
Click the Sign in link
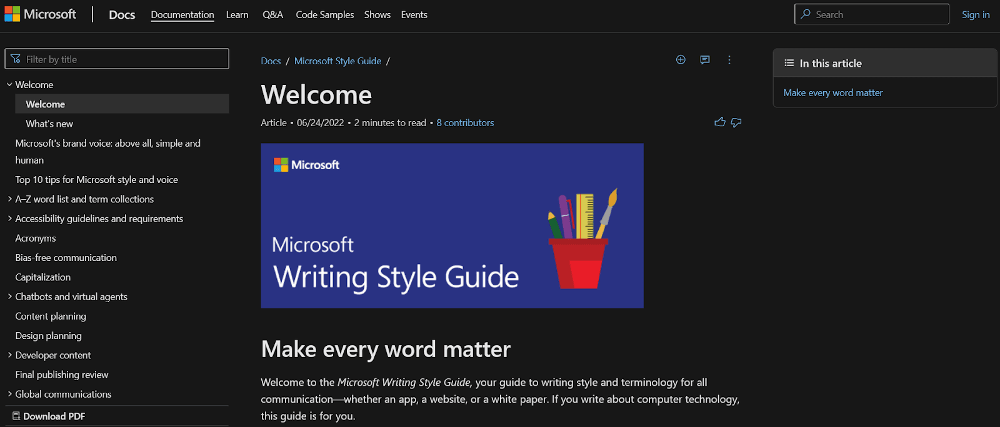[975, 15]
